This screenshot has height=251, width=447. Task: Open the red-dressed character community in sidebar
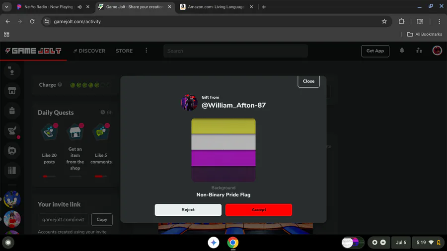(x=12, y=219)
